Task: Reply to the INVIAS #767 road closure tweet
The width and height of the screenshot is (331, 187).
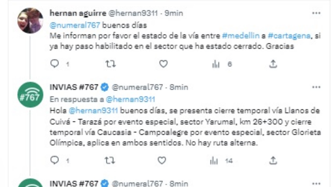Action: tap(55, 161)
